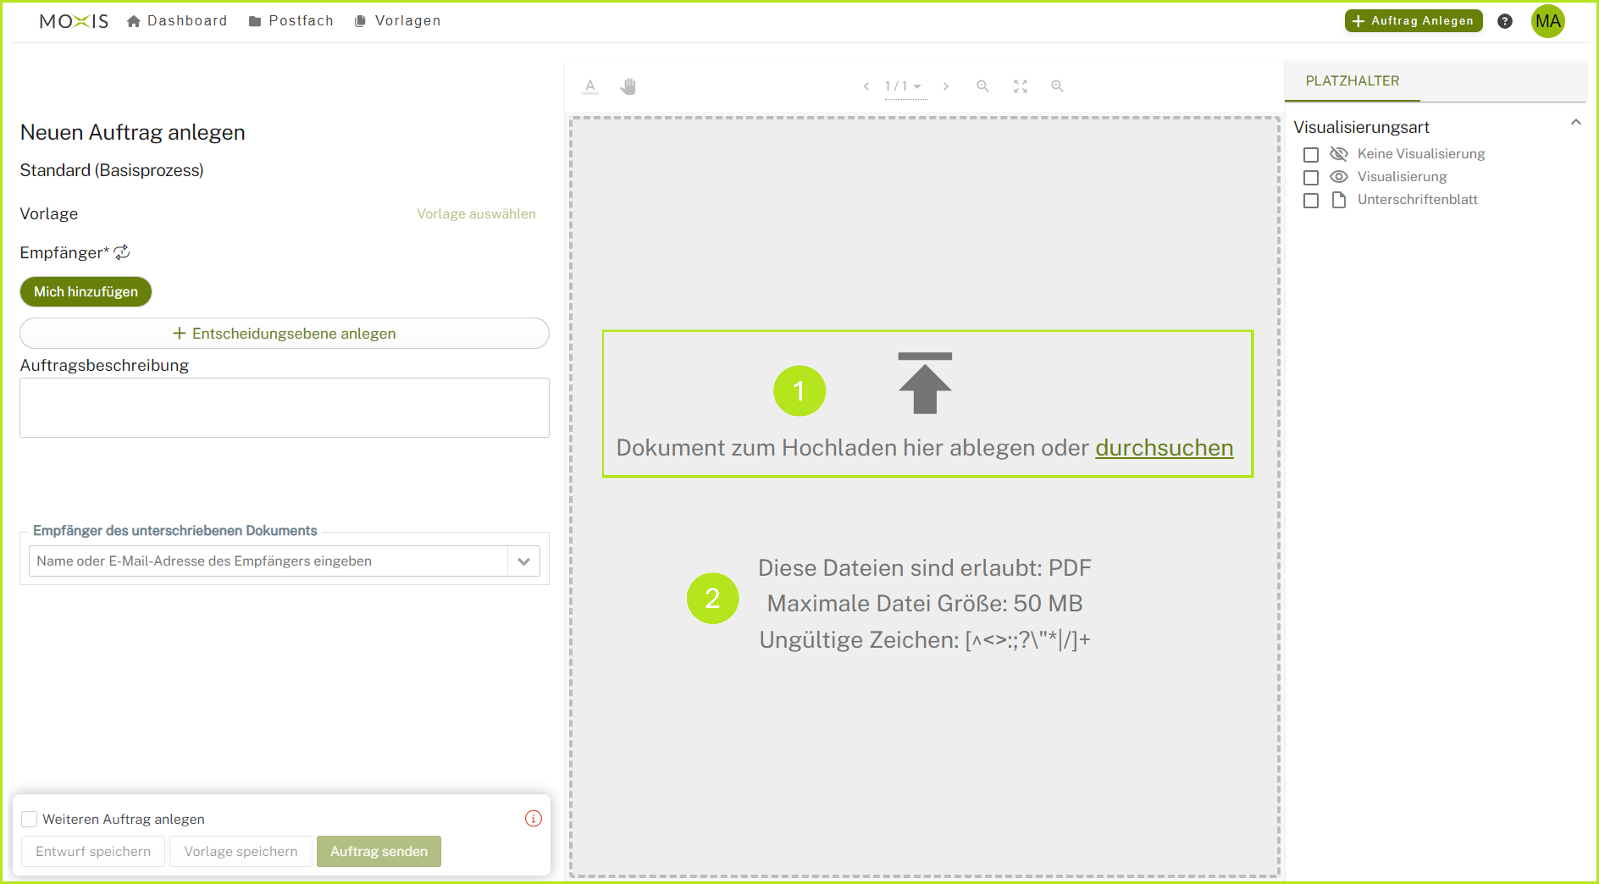Click the next page arrow
The image size is (1599, 884).
coord(946,86)
